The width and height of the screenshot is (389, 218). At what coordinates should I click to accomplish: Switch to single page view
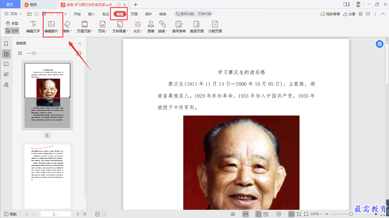click(258, 214)
